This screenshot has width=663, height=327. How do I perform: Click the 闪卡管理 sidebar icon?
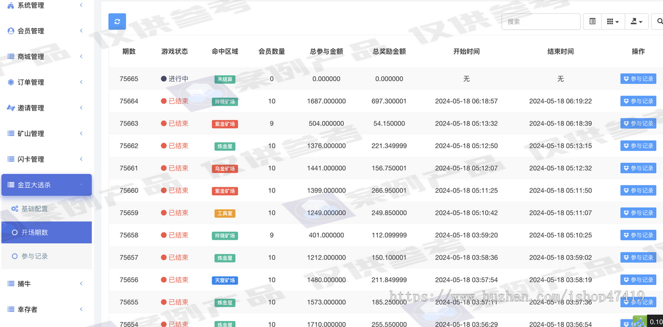[x=12, y=159]
